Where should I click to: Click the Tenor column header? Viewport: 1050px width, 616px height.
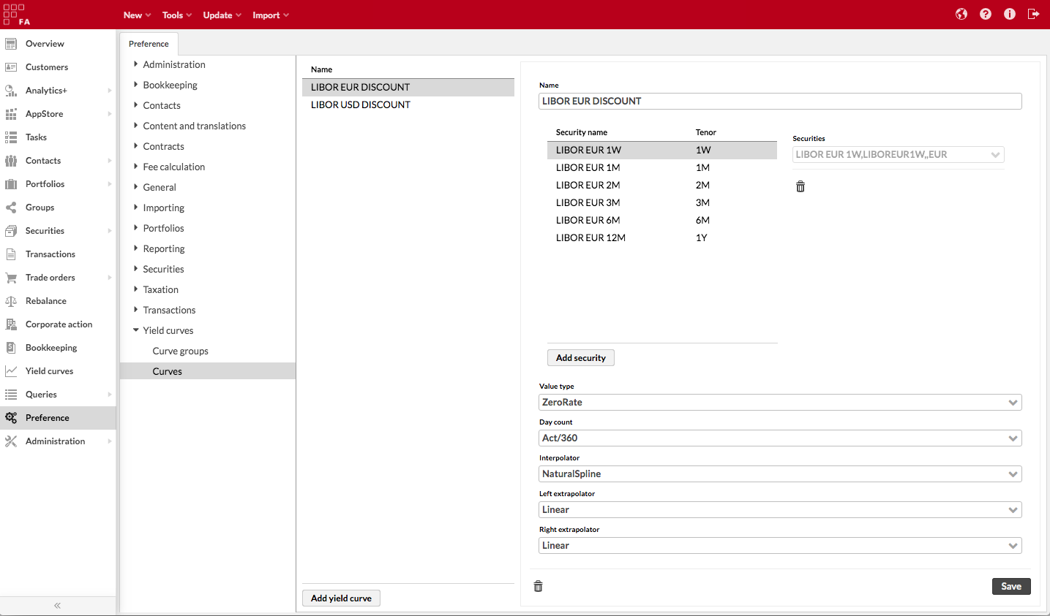[706, 132]
